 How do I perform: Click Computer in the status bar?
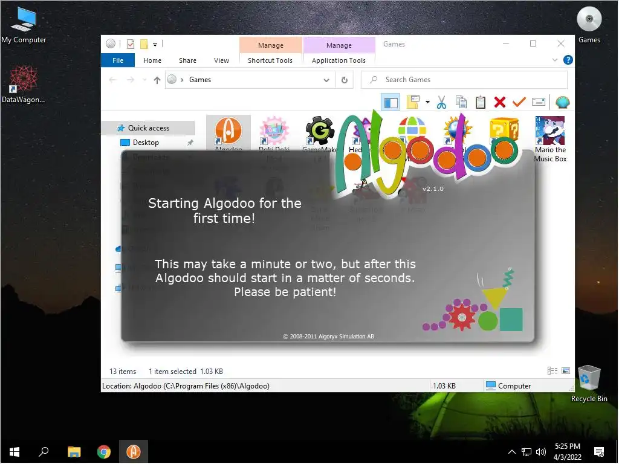coord(508,386)
